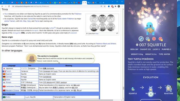Open the minogame link
Image resolution: width=180 pixels, height=101 pixels.
16,33
